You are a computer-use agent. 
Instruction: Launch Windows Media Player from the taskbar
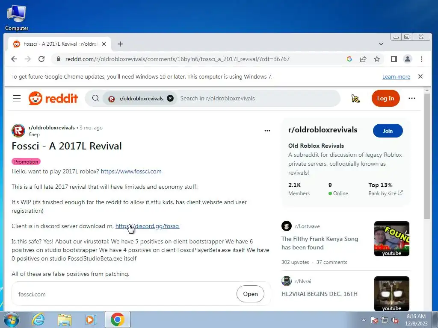coord(91,319)
